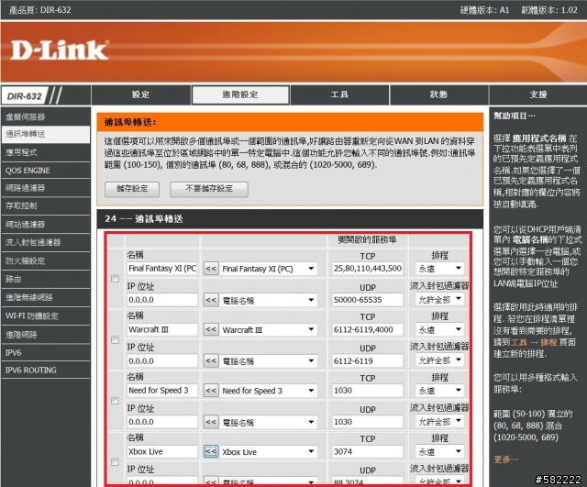Open the Xbox Live application dropdown

pyautogui.click(x=268, y=452)
